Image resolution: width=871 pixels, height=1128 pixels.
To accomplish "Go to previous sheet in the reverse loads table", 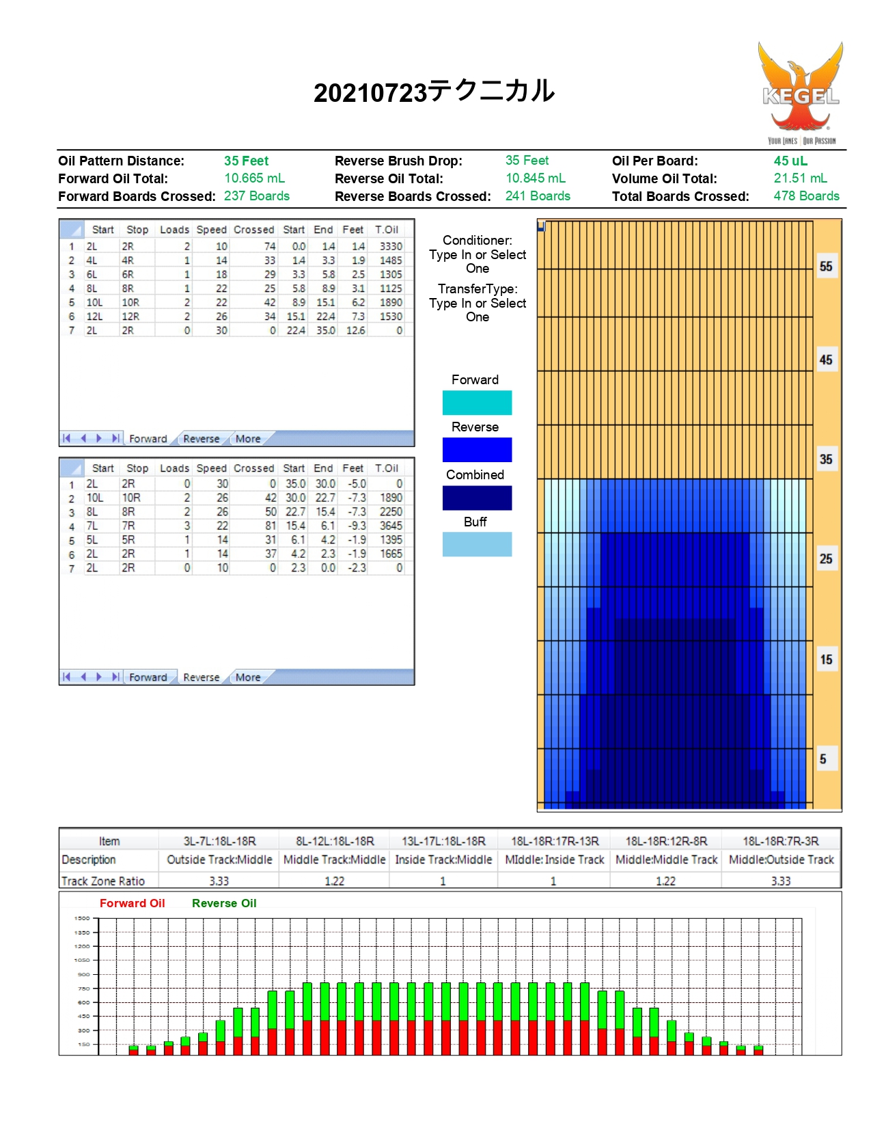I will (83, 677).
